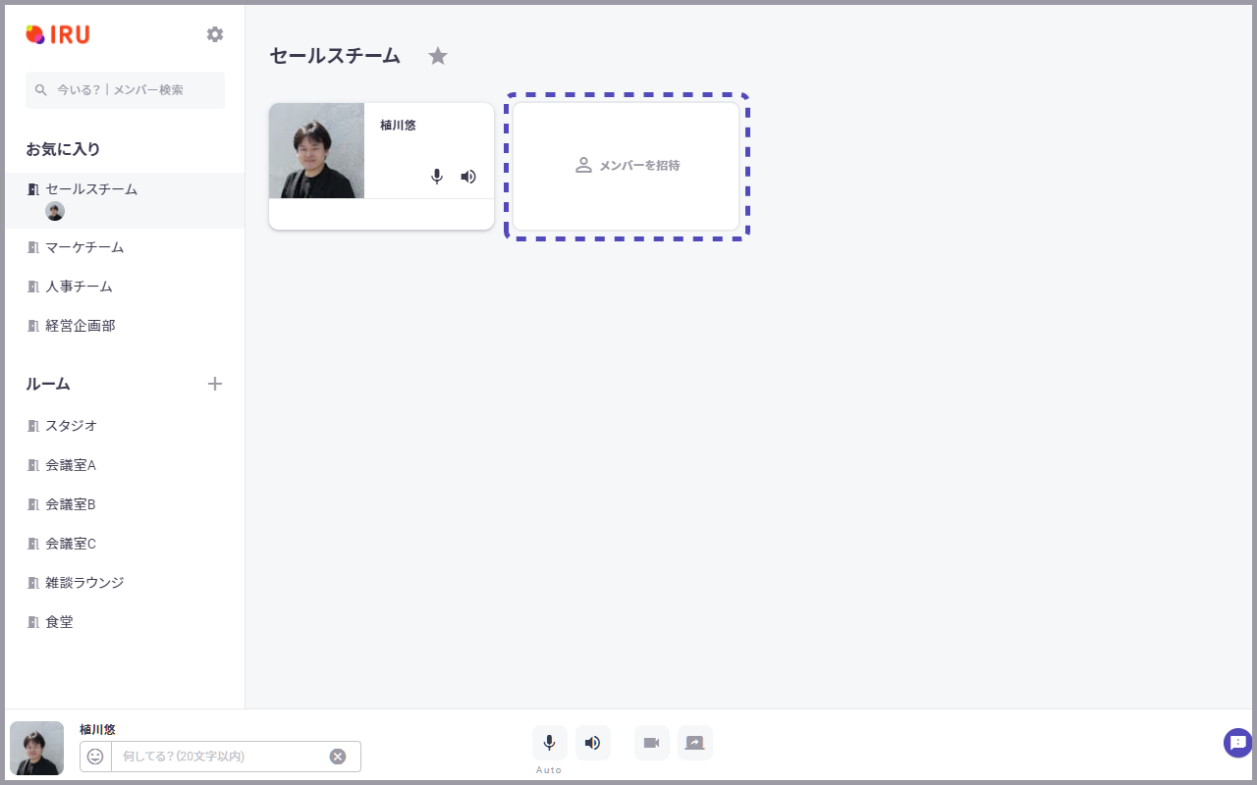Click the door icon beside 会議室B
This screenshot has width=1257, height=785.
tap(33, 504)
